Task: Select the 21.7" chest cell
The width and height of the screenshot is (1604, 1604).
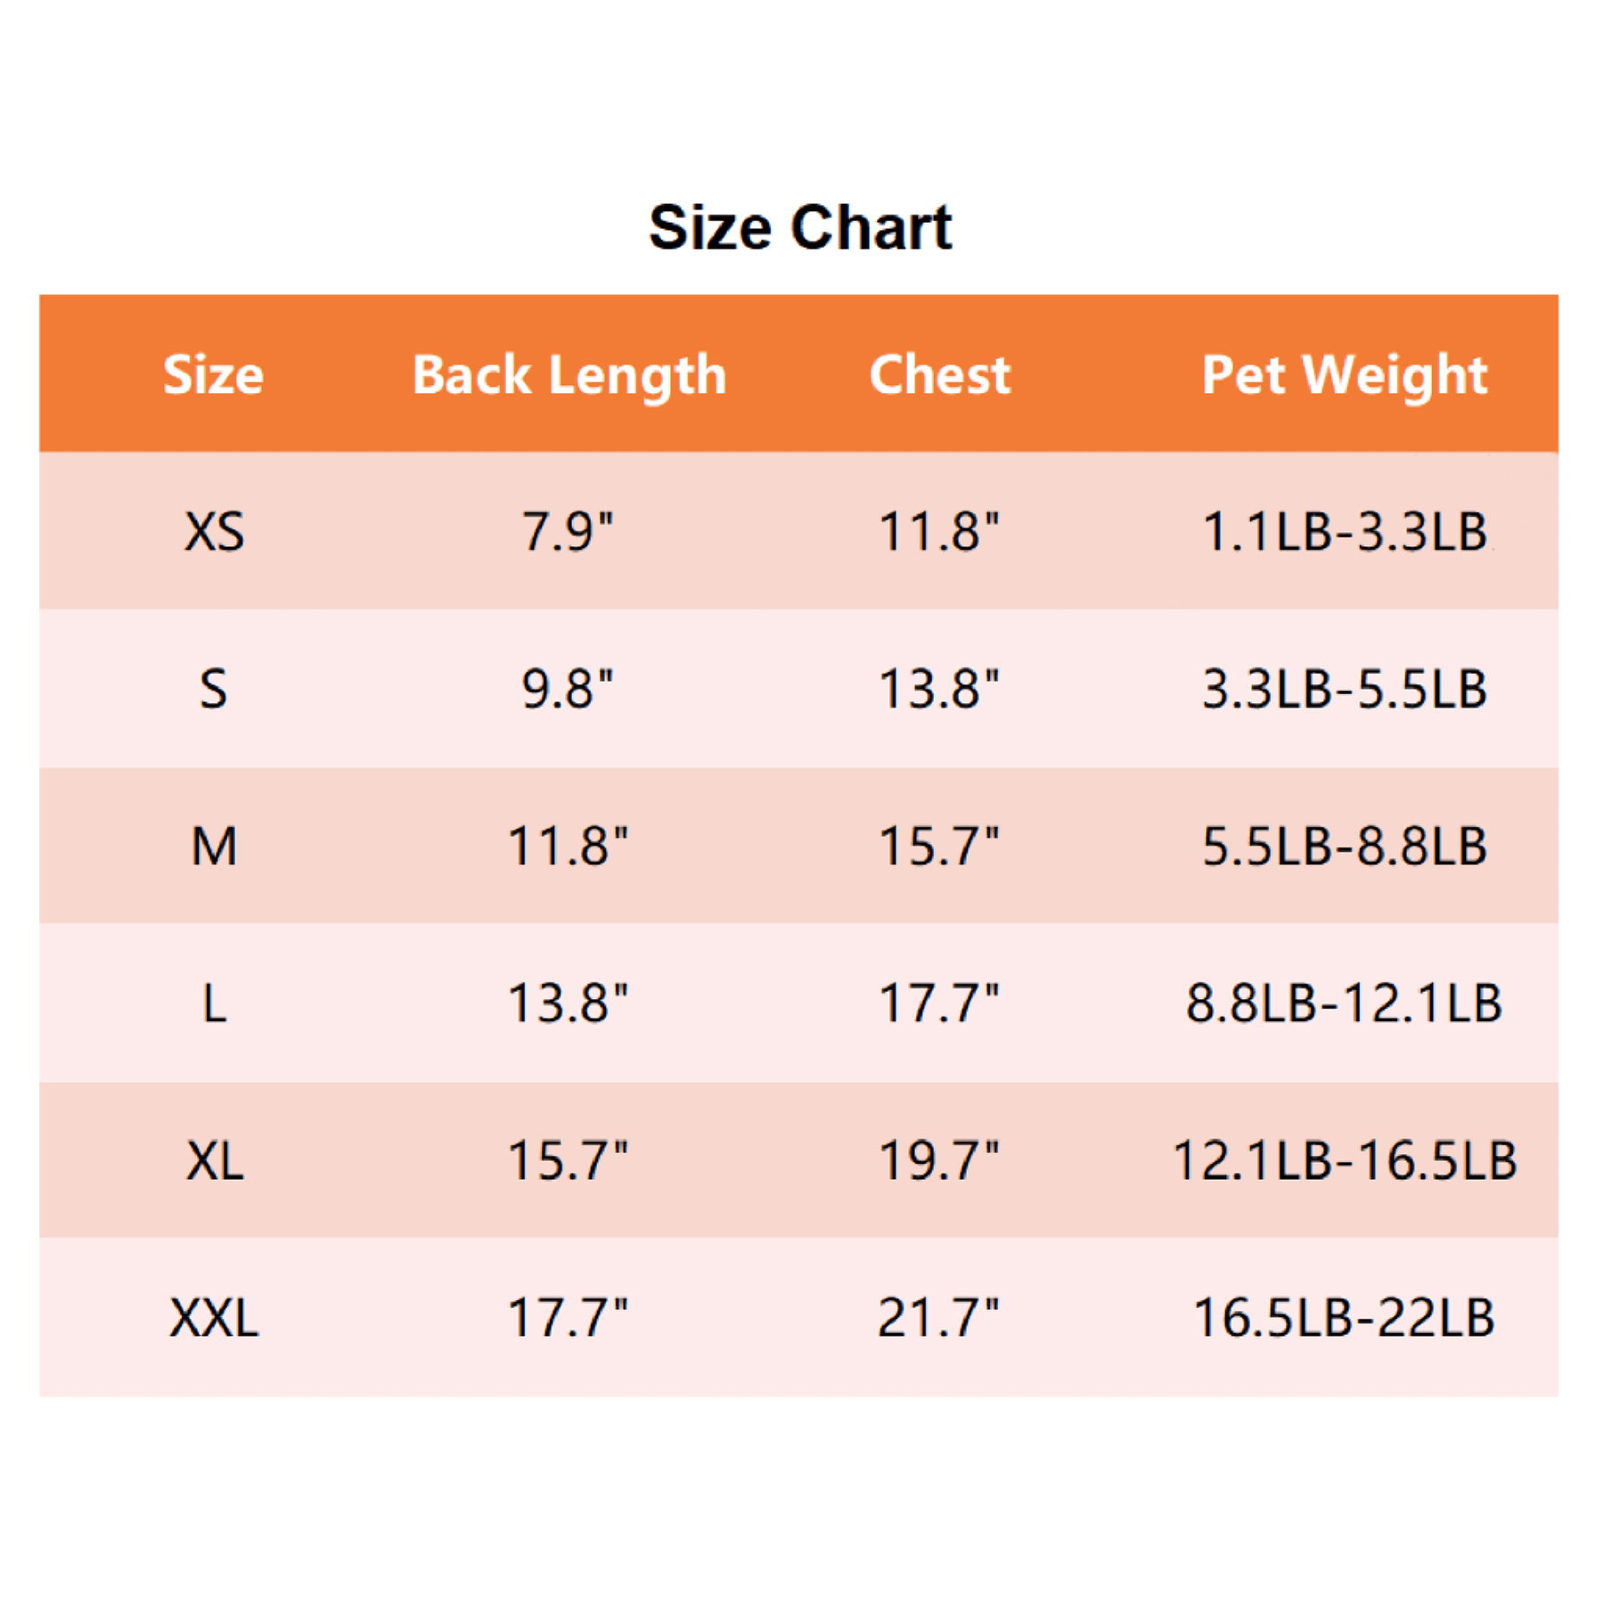Action: click(938, 1317)
